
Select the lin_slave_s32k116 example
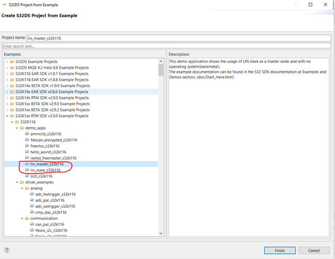(x=45, y=170)
